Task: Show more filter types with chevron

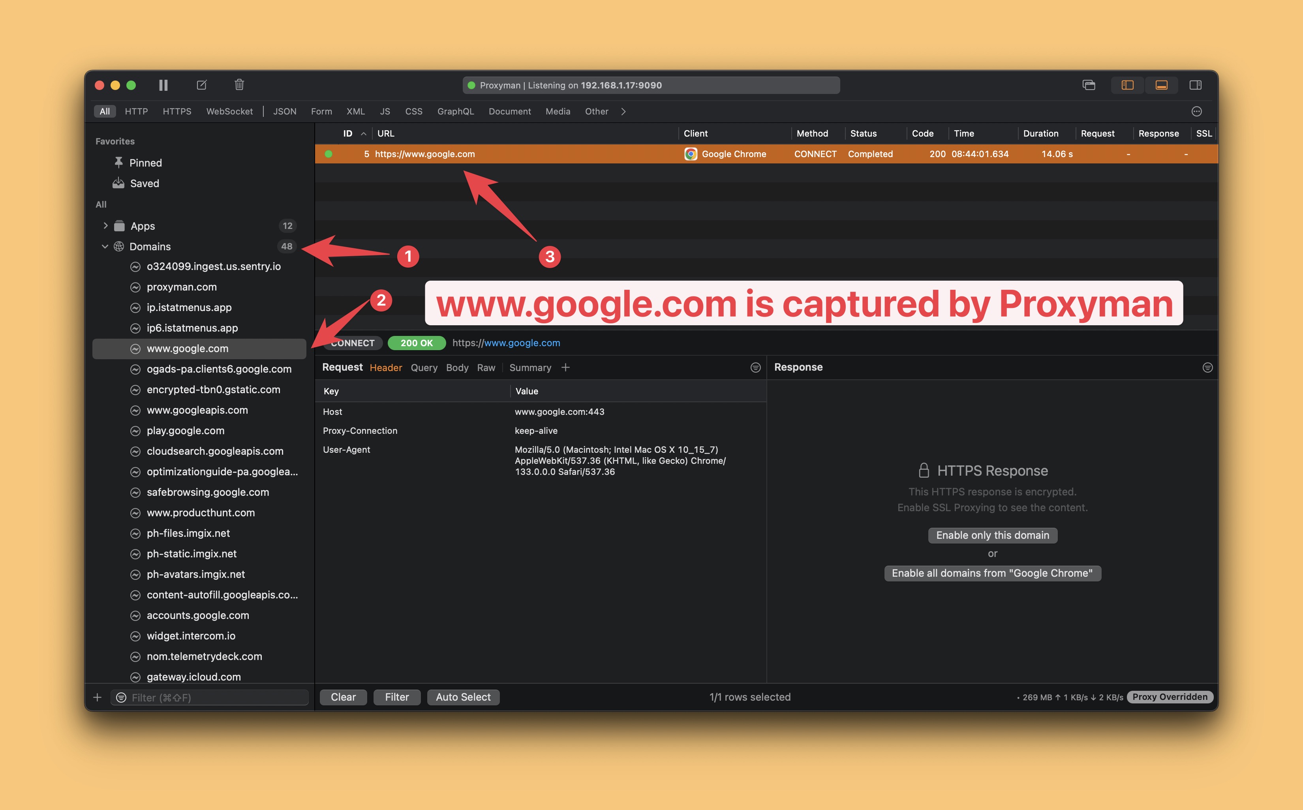Action: 623,111
